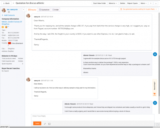160x128 pixels.
Task: Switch to the Quotation tab
Action: click(x=44, y=10)
